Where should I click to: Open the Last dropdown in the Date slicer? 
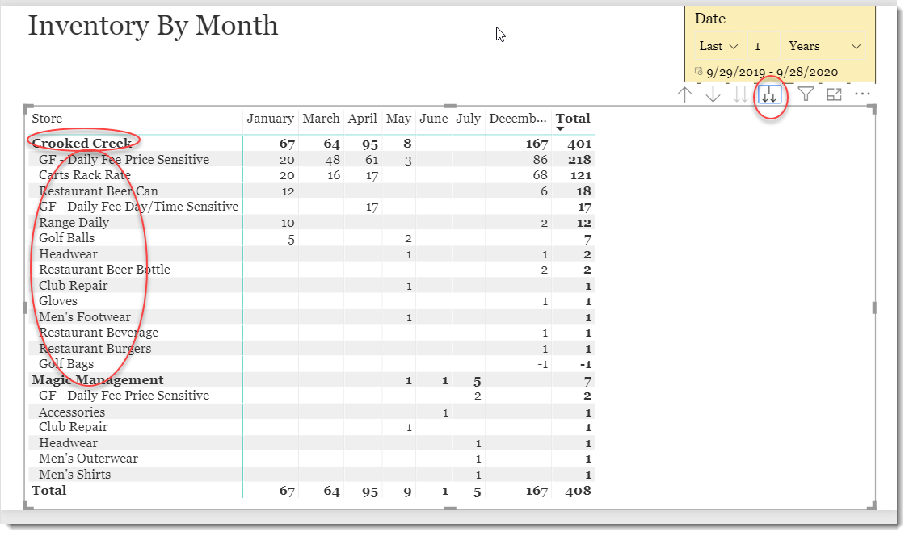(x=715, y=46)
